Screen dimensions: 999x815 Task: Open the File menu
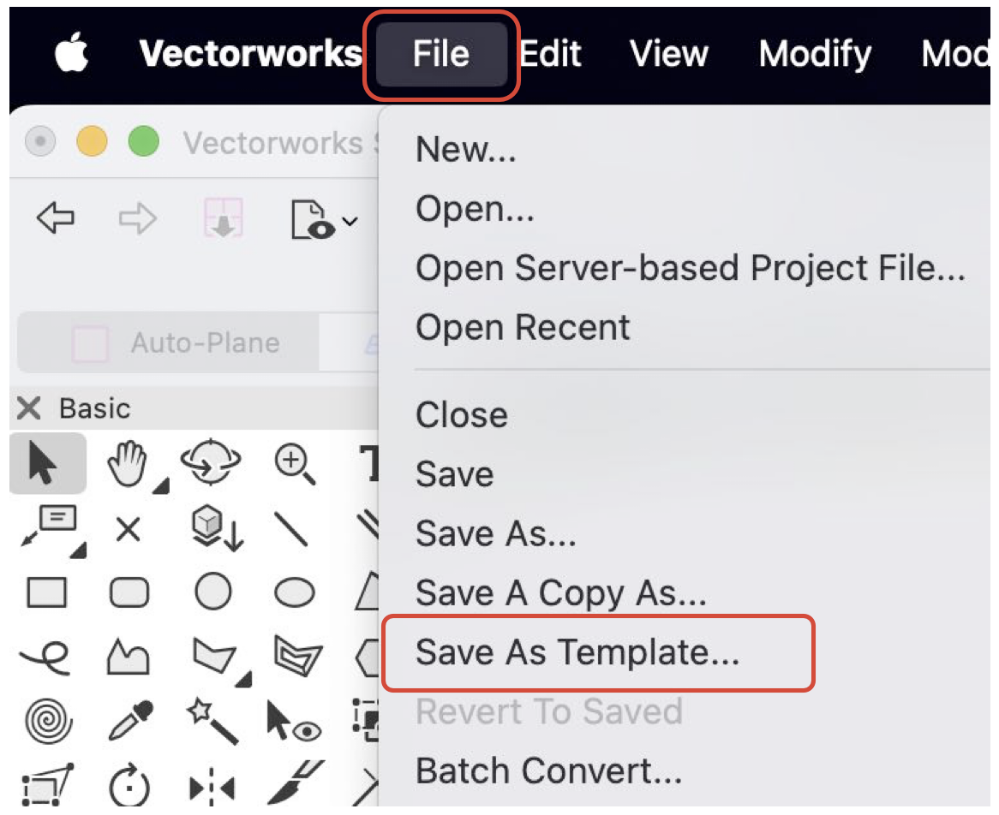441,55
